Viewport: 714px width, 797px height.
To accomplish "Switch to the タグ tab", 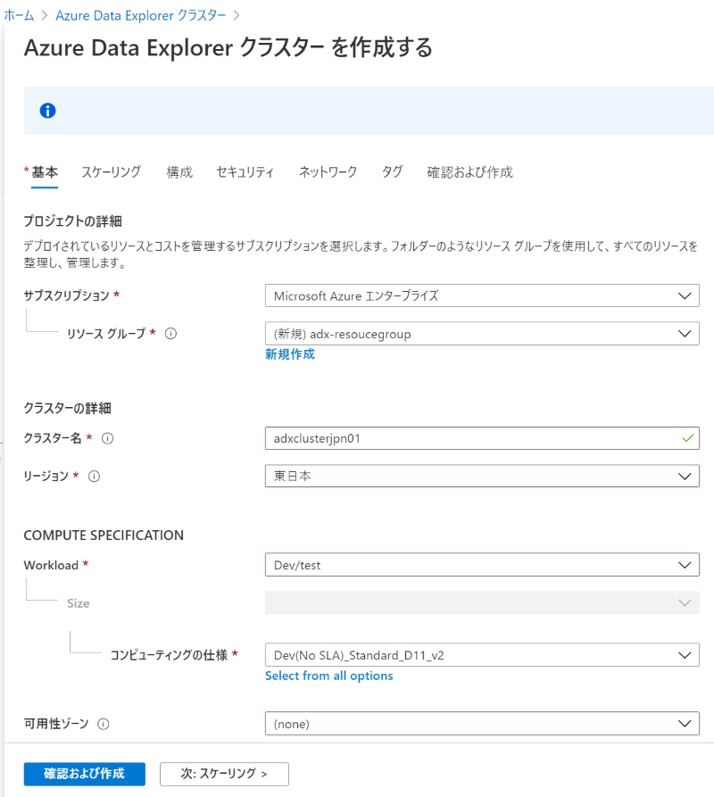I will [392, 172].
